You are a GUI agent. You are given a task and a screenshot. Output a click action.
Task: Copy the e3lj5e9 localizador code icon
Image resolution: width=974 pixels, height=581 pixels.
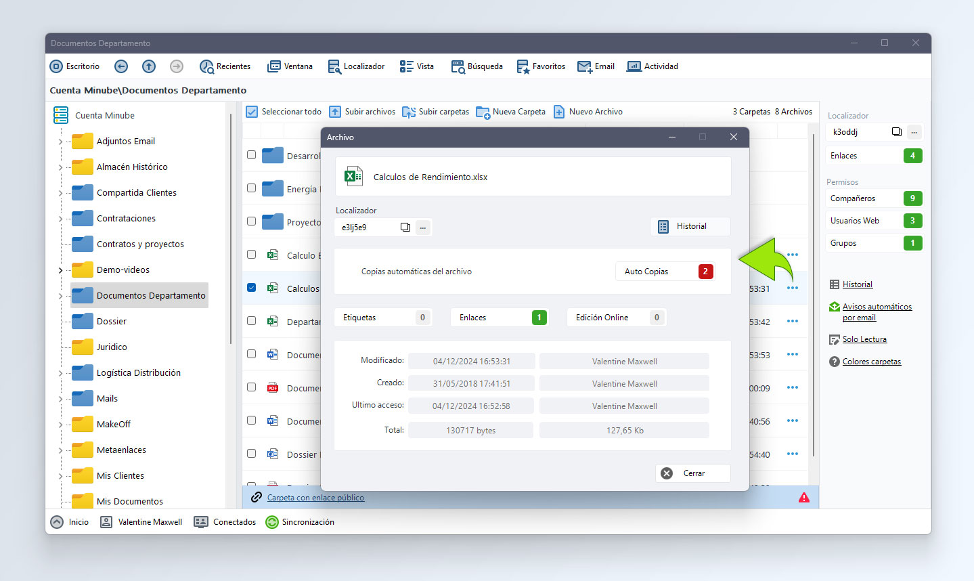coord(405,228)
